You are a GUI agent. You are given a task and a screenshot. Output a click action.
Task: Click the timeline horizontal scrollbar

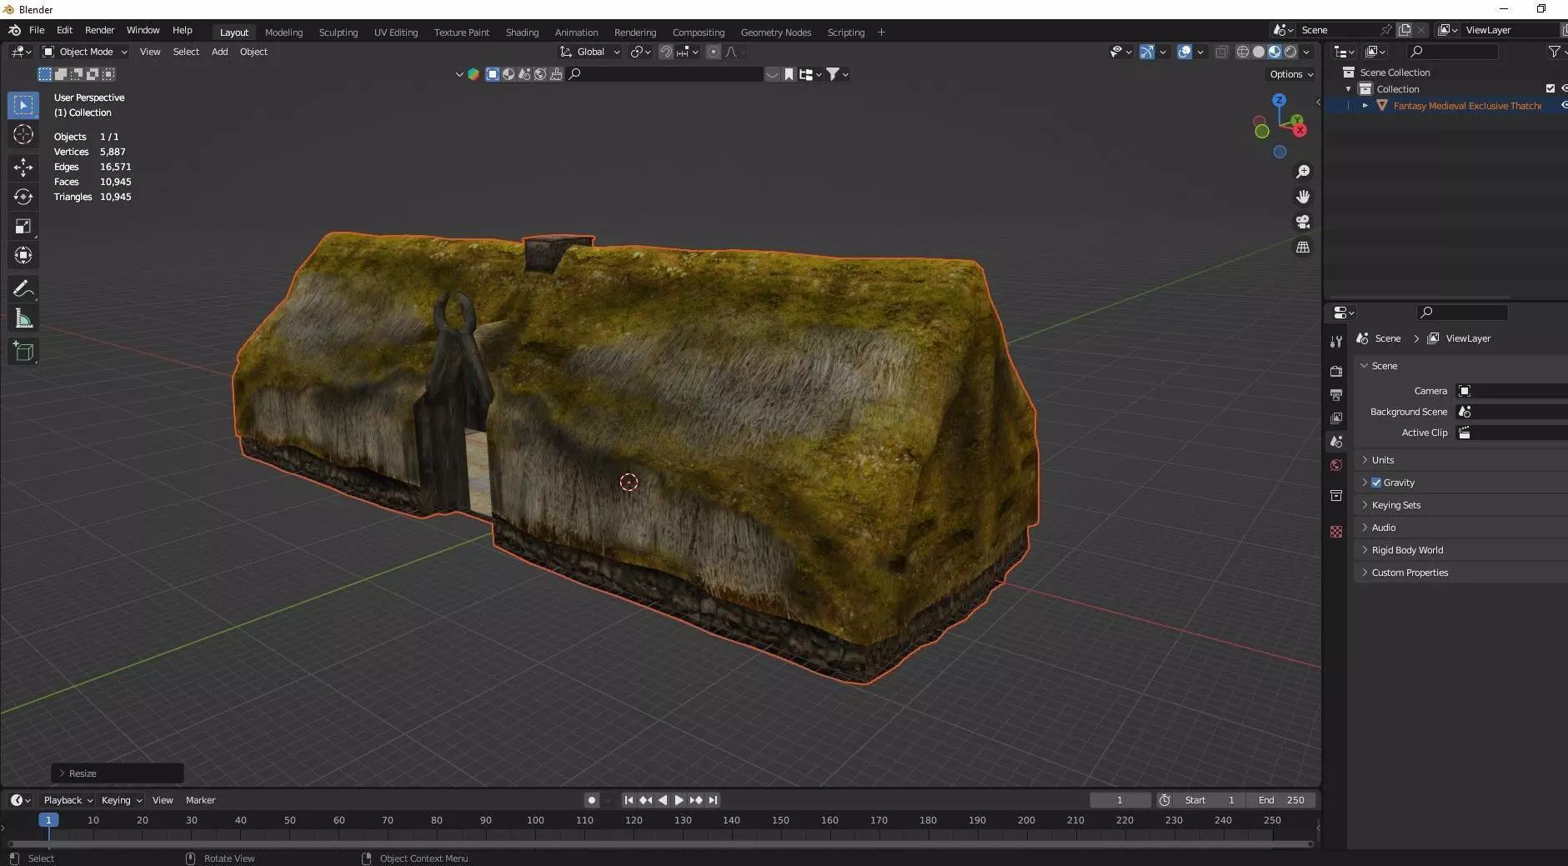659,844
